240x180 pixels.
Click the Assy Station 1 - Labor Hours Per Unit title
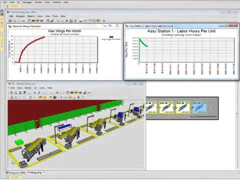(x=181, y=31)
